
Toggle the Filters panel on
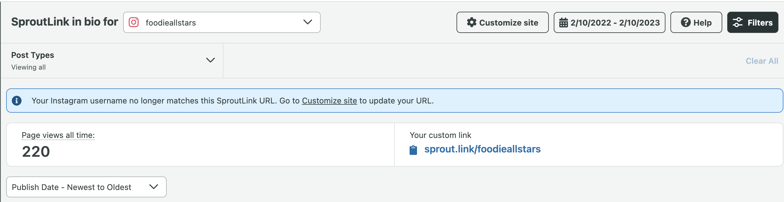[x=753, y=22]
